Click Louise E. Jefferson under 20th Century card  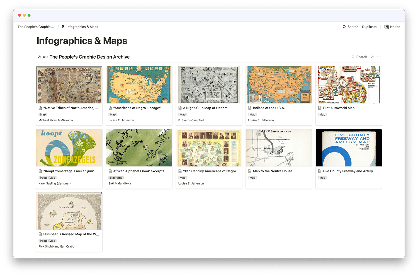click(191, 183)
